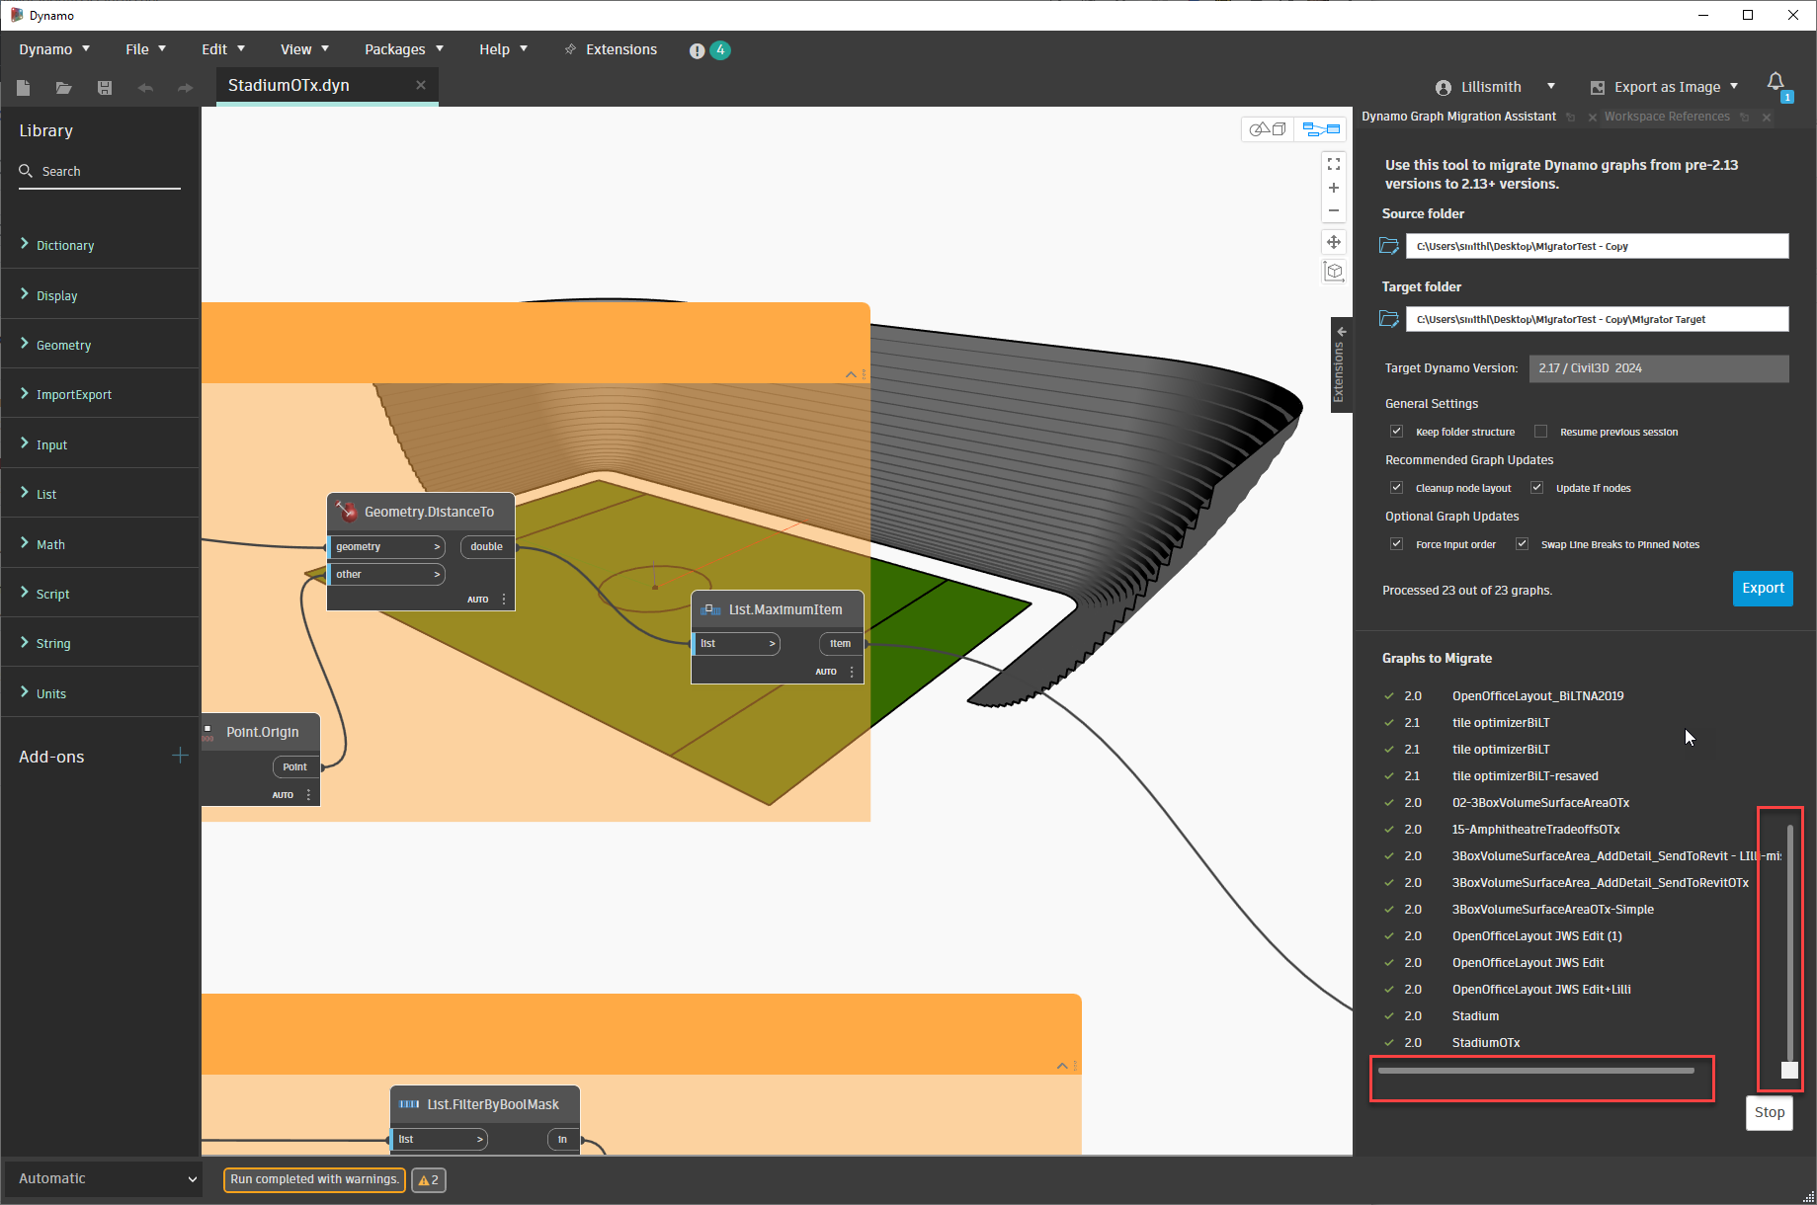This screenshot has height=1205, width=1817.
Task: Open the Automatic run mode dropdown
Action: [x=102, y=1177]
